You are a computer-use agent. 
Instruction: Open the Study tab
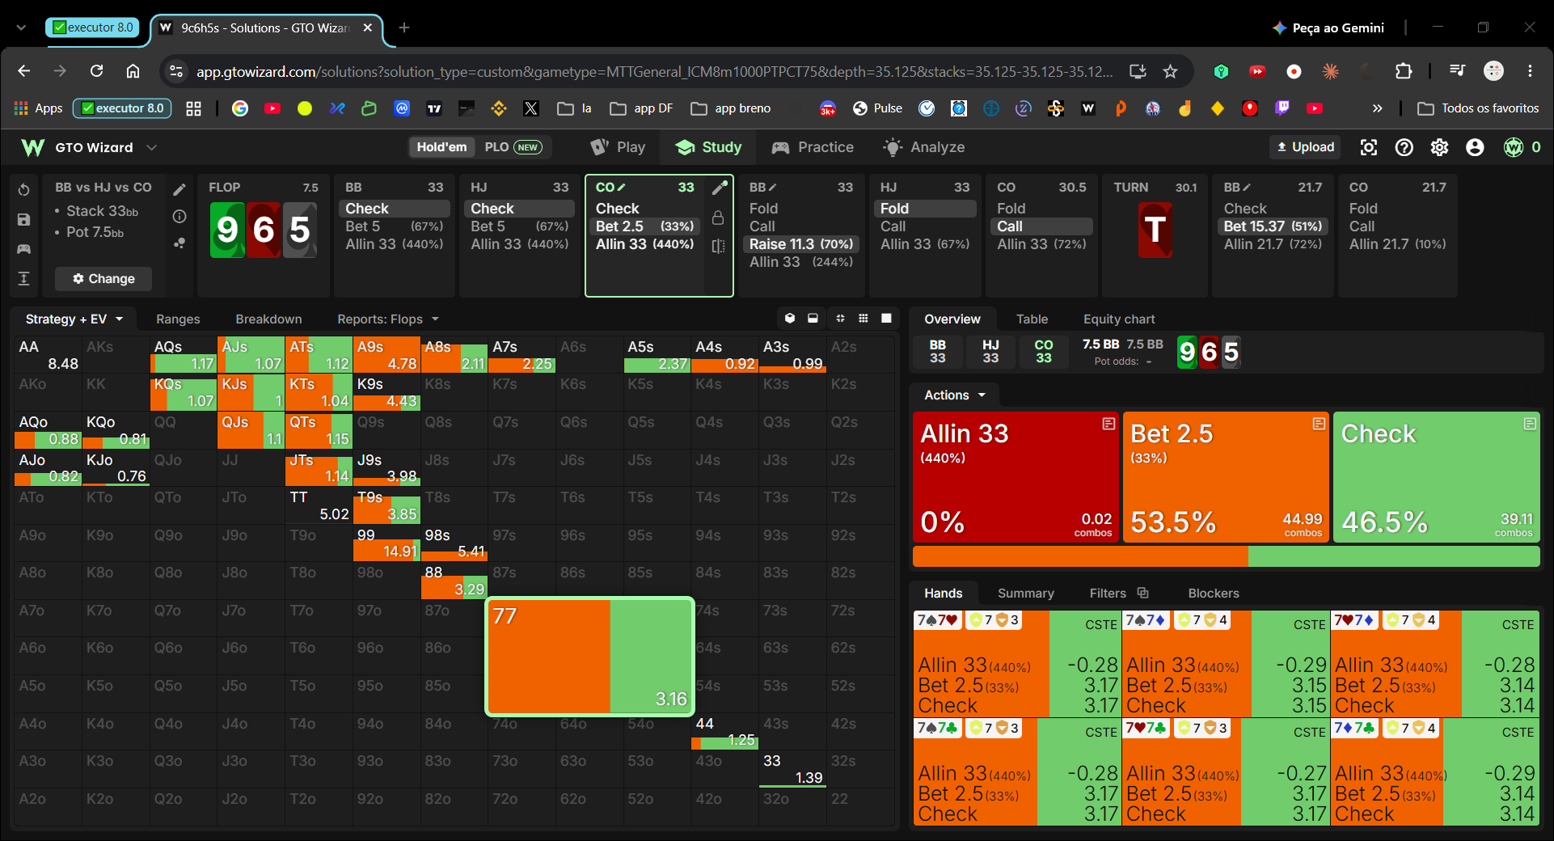(709, 147)
